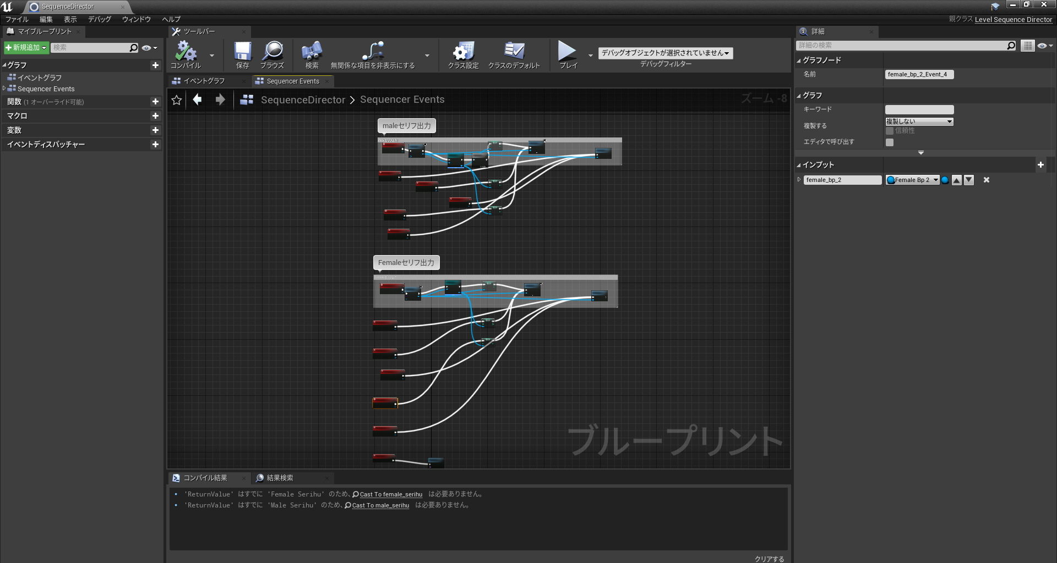Toggle the 信頼性 (Reliable) checkbox
Image resolution: width=1057 pixels, height=563 pixels.
click(890, 131)
